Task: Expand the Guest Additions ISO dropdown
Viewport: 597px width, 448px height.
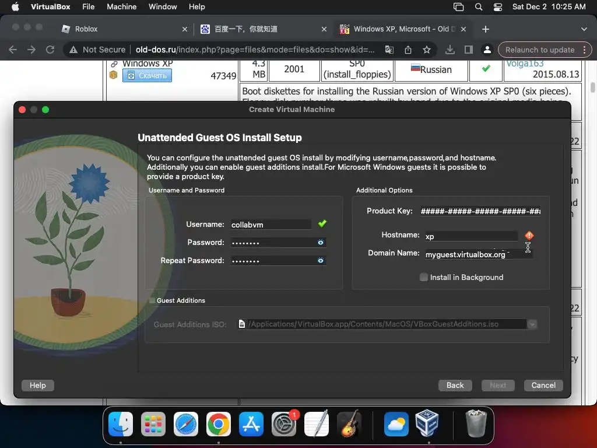Action: pos(532,324)
